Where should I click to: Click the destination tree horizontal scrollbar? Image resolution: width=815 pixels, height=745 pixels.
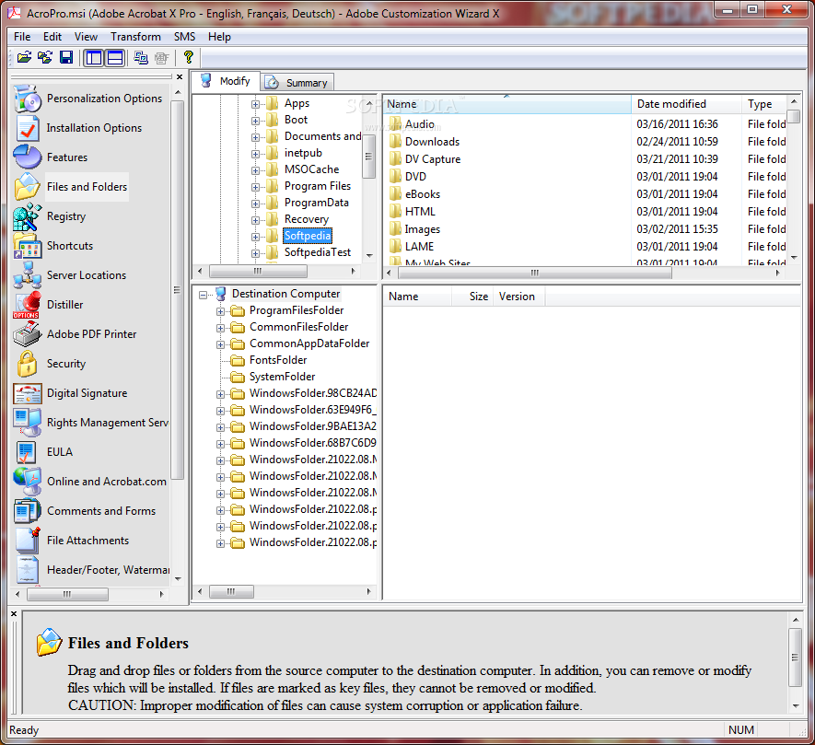pos(231,591)
